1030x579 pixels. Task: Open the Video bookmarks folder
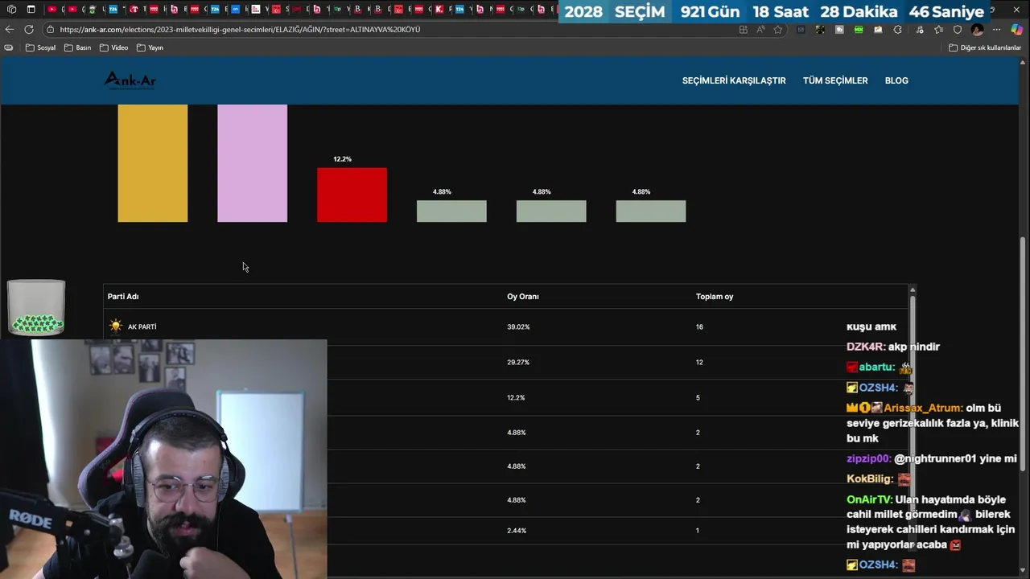(114, 47)
